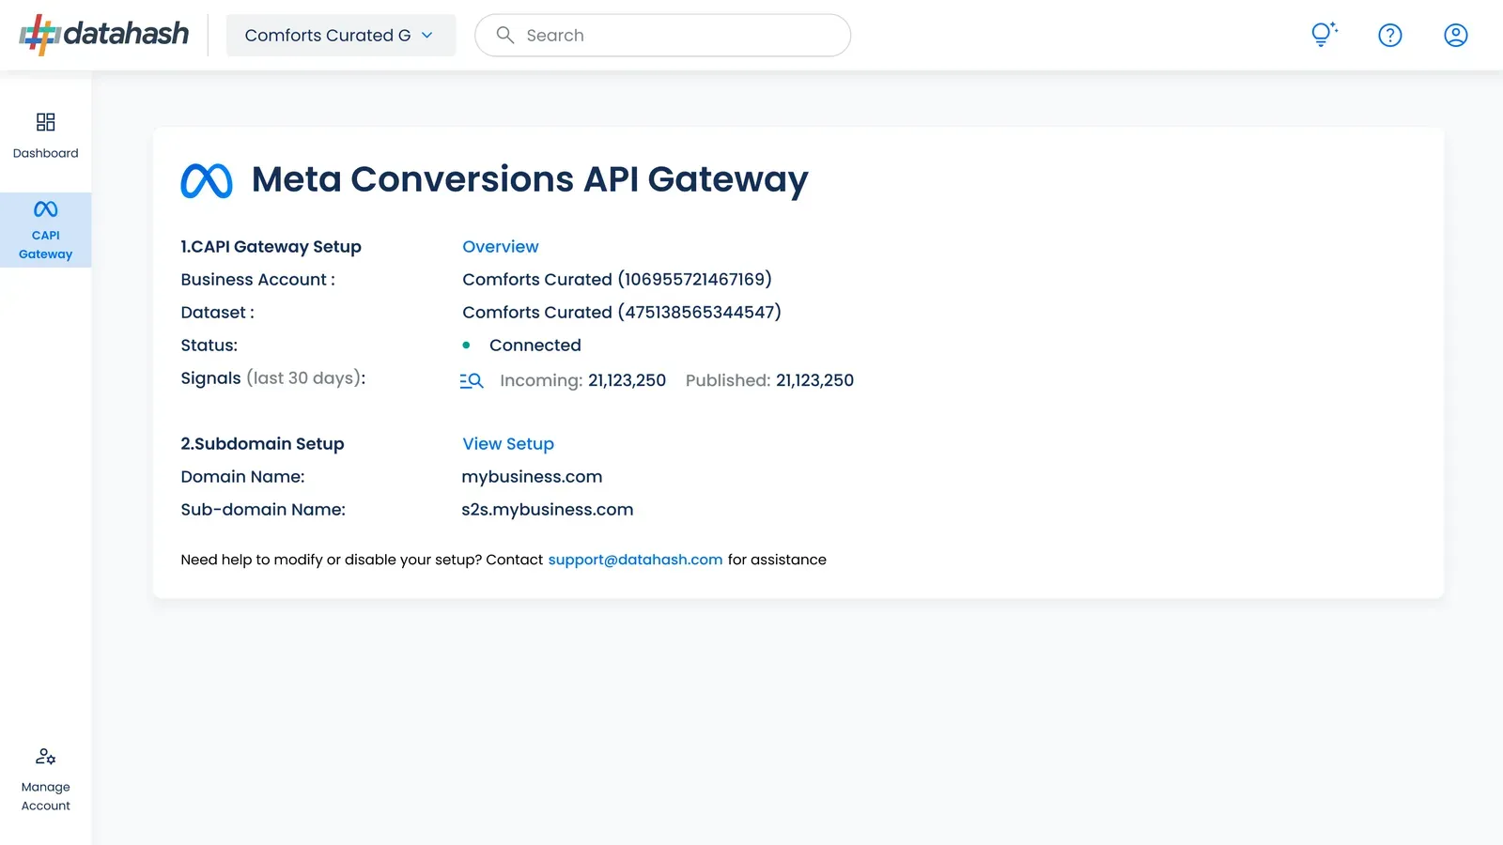Click the Incoming signals count 21,123,250
Image resolution: width=1503 pixels, height=845 pixels.
[627, 380]
